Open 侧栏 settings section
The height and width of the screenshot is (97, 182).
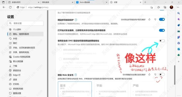(25, 43)
